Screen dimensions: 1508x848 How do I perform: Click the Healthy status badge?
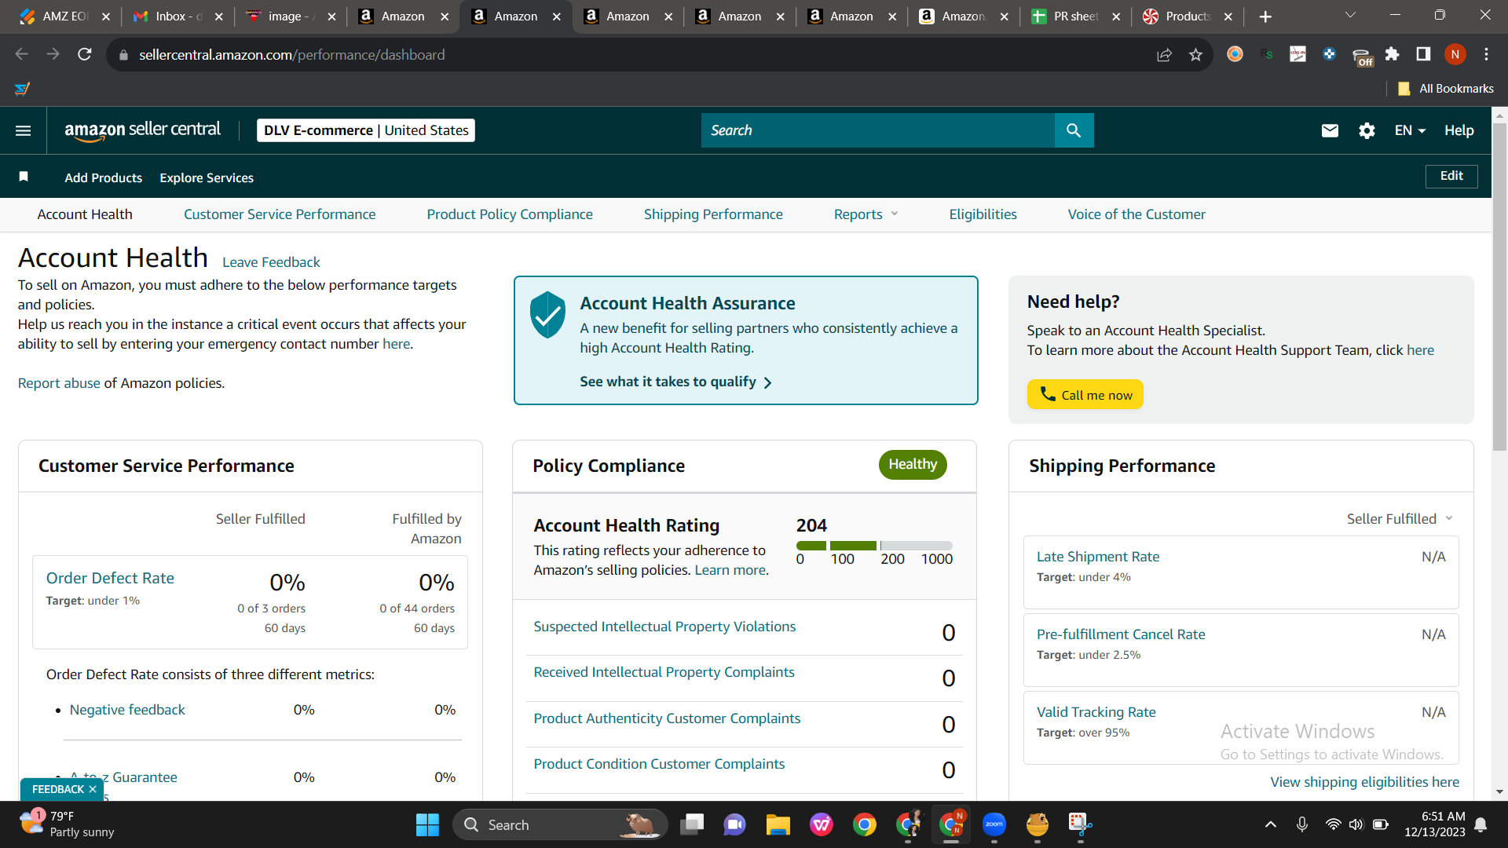(x=913, y=464)
